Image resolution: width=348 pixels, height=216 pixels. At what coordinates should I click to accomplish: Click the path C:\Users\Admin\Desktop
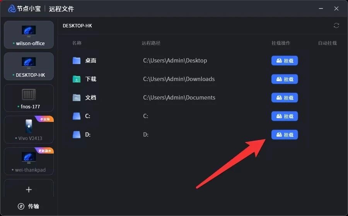click(175, 61)
